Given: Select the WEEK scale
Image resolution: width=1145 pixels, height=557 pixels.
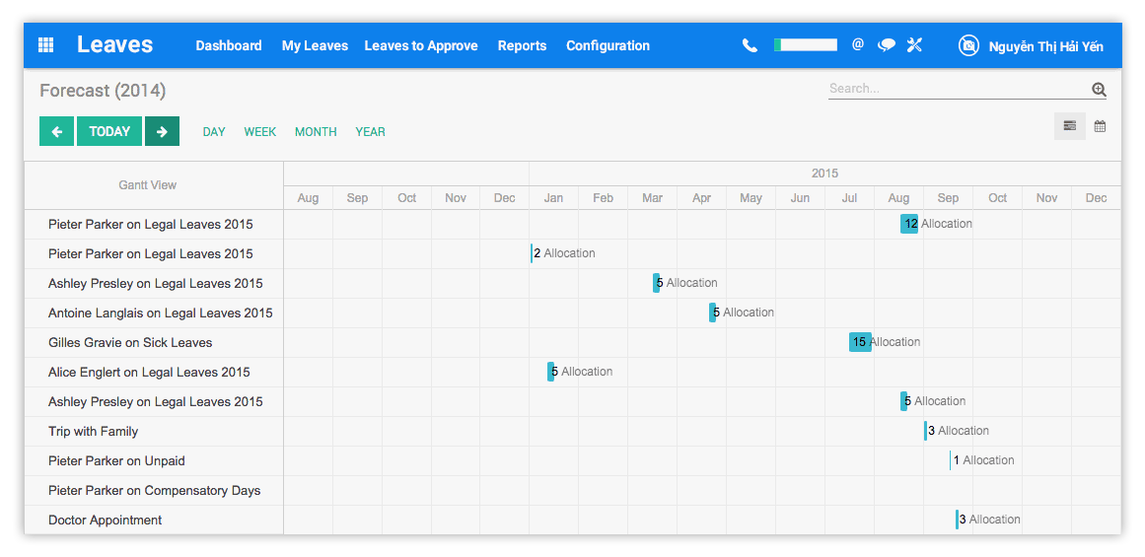Looking at the screenshot, I should [x=260, y=132].
